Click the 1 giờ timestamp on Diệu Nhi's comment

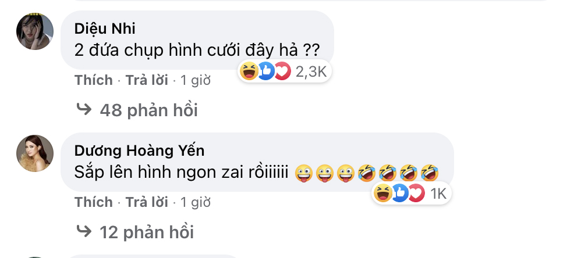click(x=196, y=80)
